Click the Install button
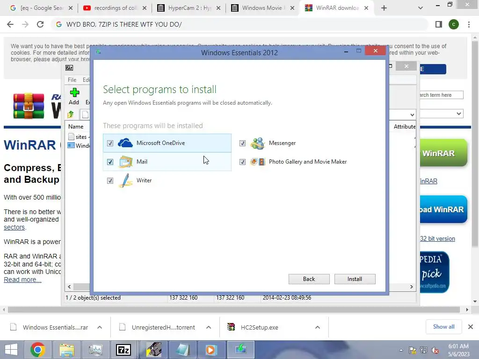 coord(355,279)
